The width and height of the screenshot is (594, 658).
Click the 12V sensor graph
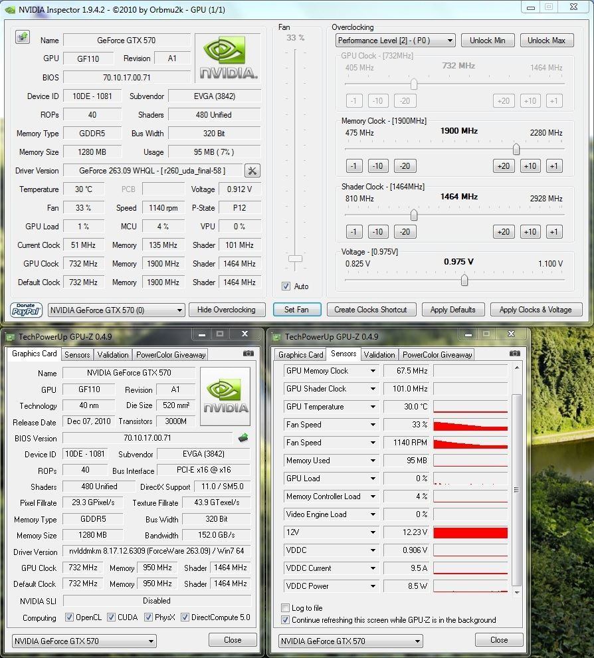coord(470,532)
